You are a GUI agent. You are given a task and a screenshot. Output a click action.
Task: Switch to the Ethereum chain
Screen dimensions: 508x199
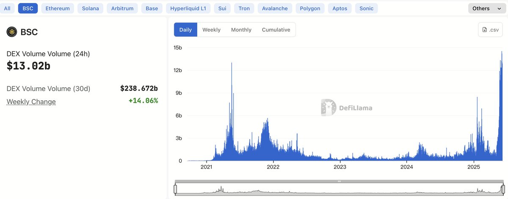(x=58, y=8)
